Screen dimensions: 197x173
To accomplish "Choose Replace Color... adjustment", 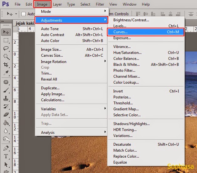I will point(146,156).
